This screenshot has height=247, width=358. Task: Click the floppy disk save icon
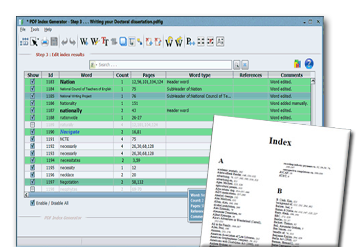(54, 42)
